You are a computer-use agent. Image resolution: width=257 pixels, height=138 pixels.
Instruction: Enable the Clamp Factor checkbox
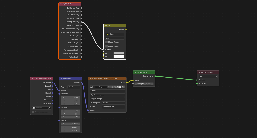tap(107, 46)
